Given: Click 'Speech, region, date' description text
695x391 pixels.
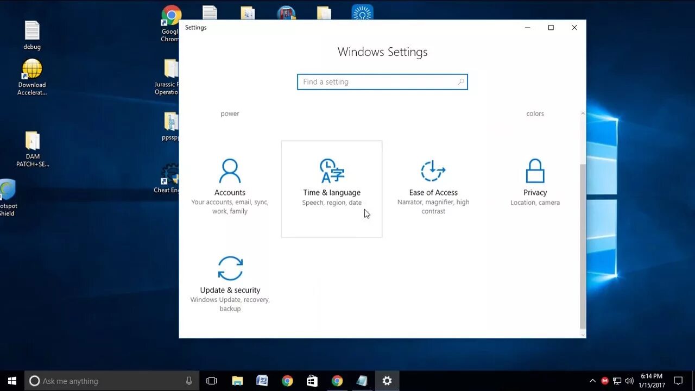Looking at the screenshot, I should click(332, 203).
